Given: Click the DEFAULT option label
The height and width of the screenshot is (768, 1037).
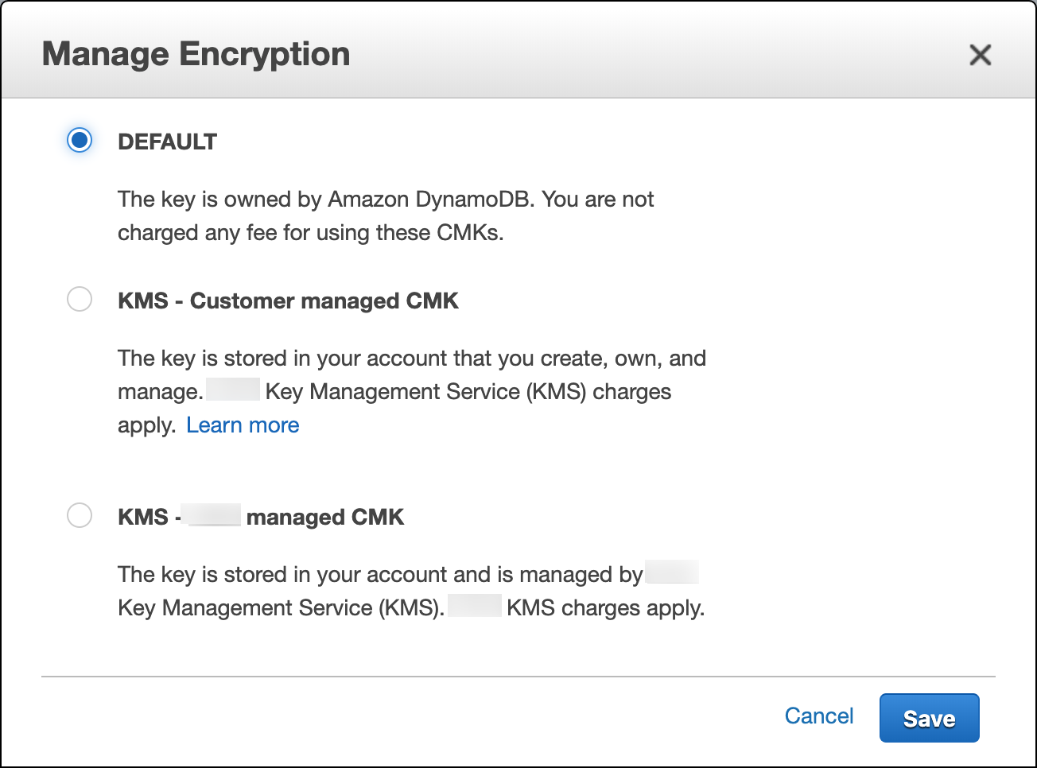Looking at the screenshot, I should click(167, 142).
